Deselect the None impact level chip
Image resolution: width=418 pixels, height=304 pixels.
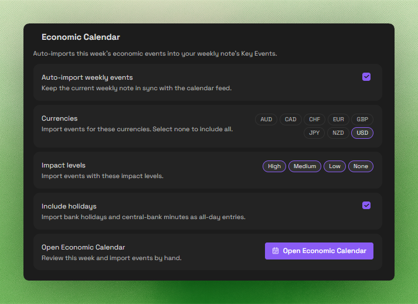pos(361,166)
